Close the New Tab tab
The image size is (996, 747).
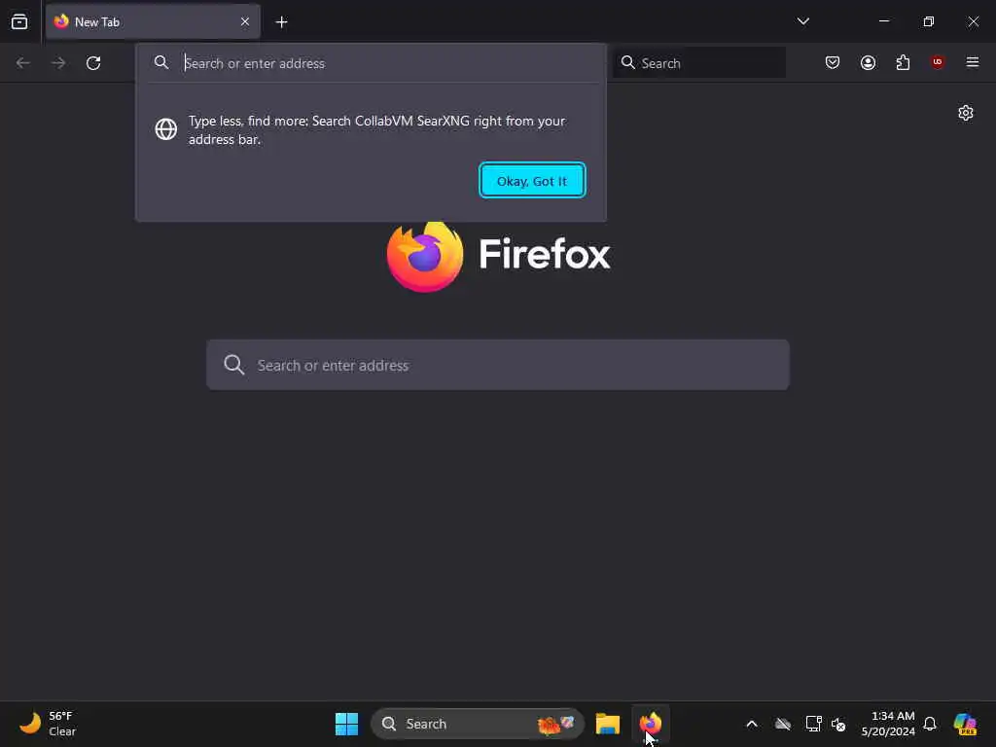coord(245,21)
